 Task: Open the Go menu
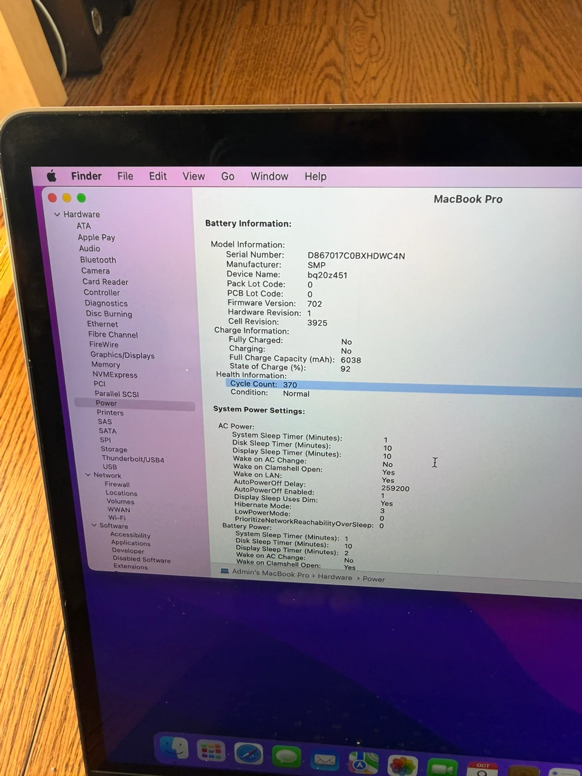click(227, 176)
